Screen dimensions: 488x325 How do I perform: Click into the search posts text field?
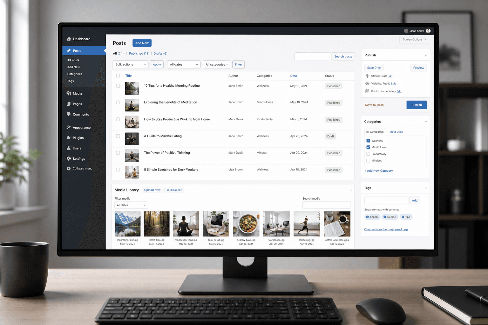click(313, 56)
